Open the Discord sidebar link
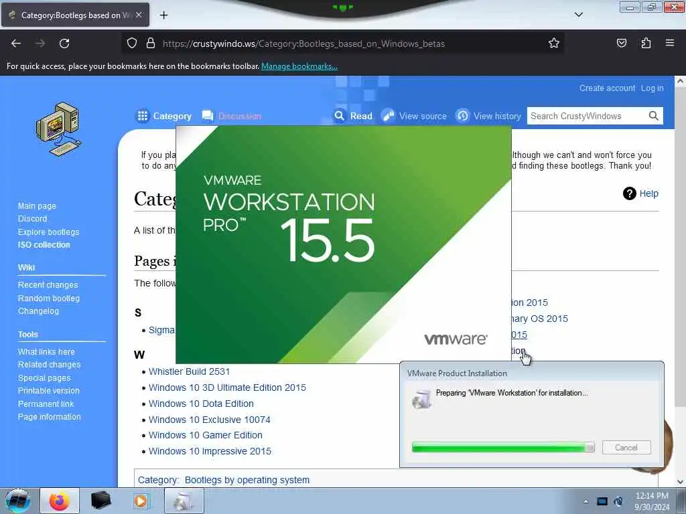Viewport: 686px width, 514px height. [32, 219]
